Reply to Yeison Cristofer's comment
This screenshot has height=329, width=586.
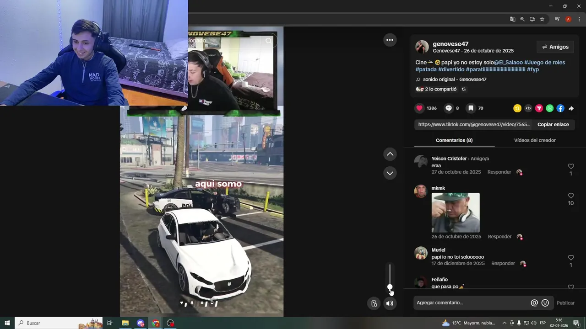(499, 172)
